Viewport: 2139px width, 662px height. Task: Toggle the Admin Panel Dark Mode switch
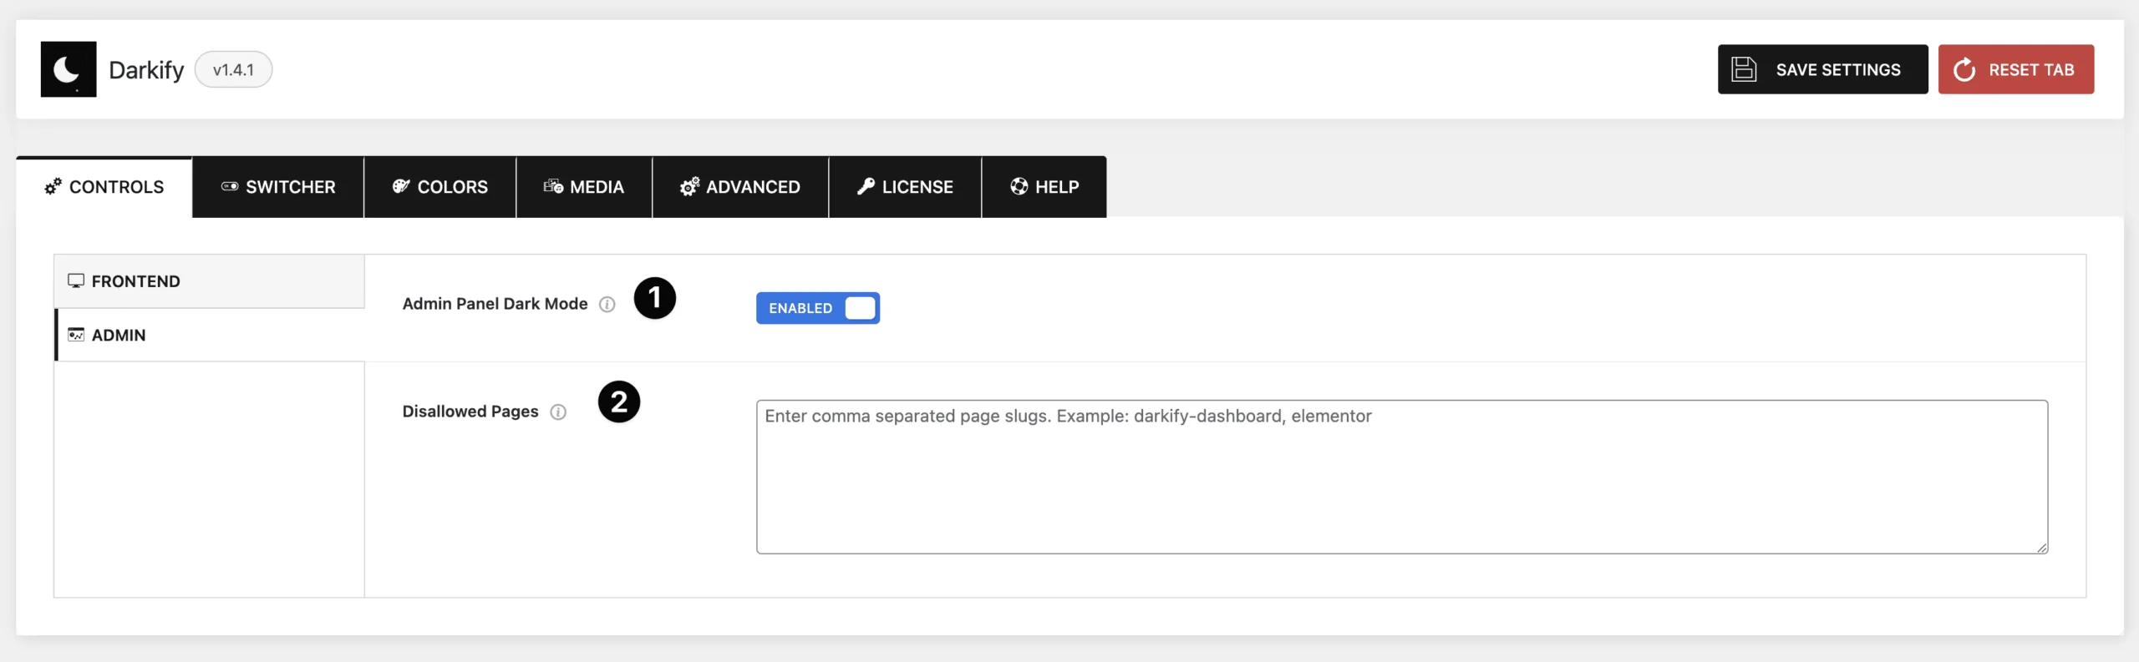click(818, 308)
